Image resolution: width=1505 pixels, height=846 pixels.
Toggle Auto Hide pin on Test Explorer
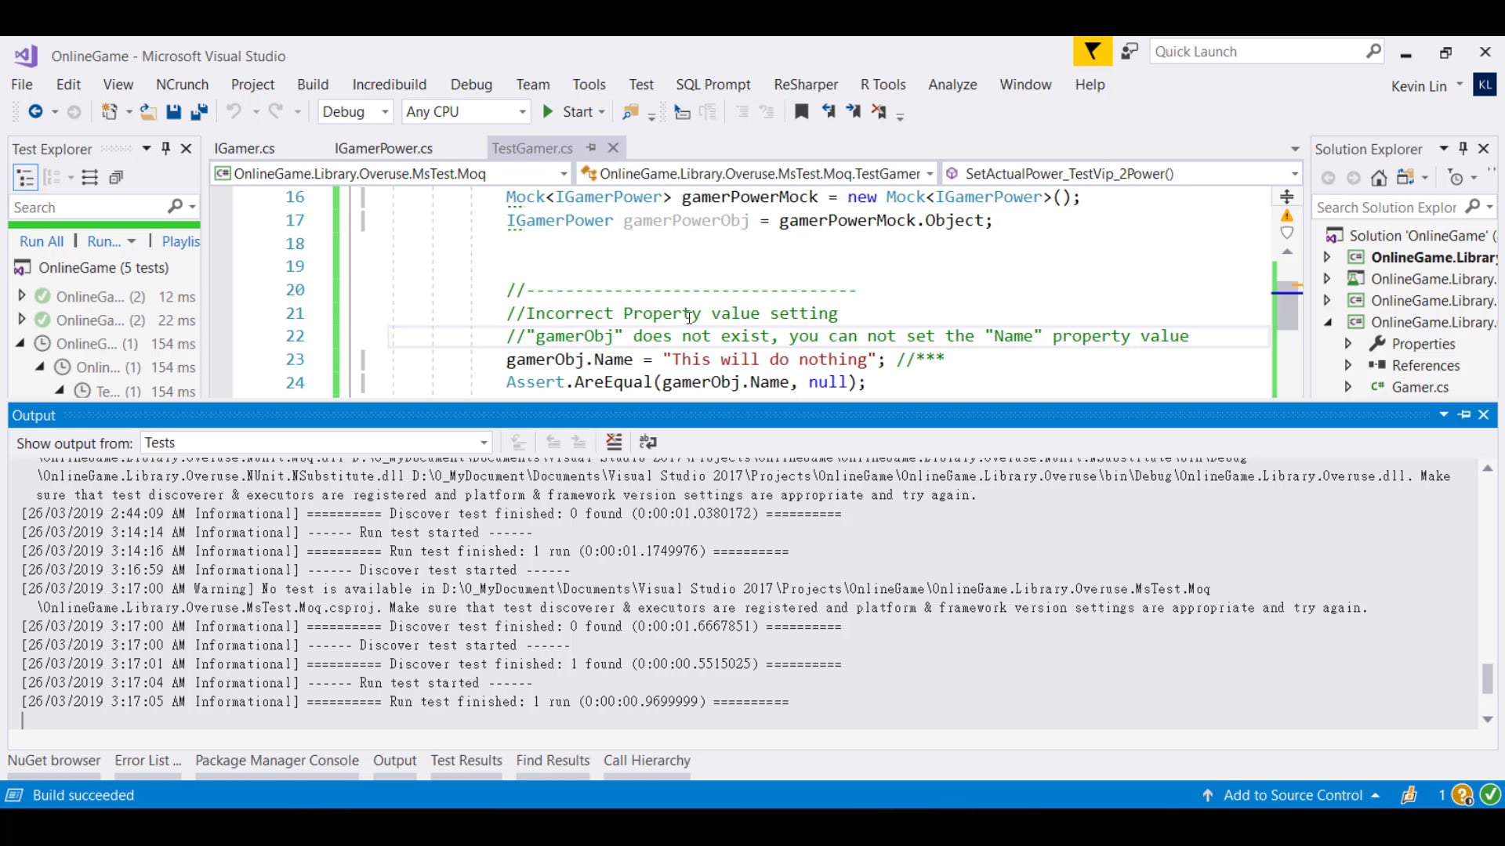(x=165, y=149)
